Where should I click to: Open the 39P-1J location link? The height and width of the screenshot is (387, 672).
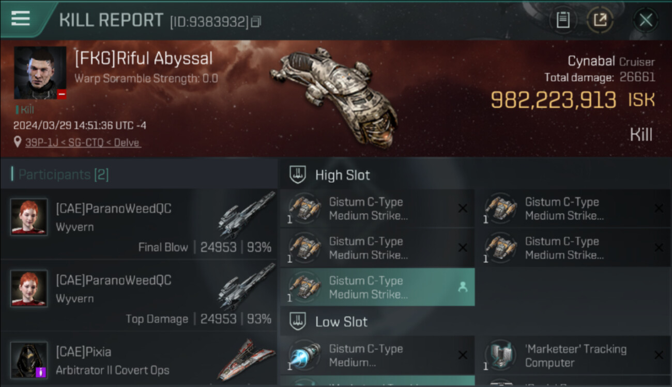[83, 142]
